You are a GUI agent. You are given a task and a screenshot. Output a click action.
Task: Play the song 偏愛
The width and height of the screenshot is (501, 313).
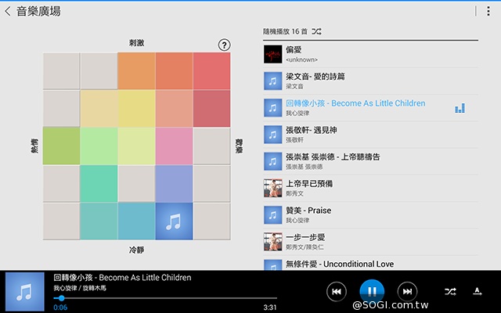[370, 54]
